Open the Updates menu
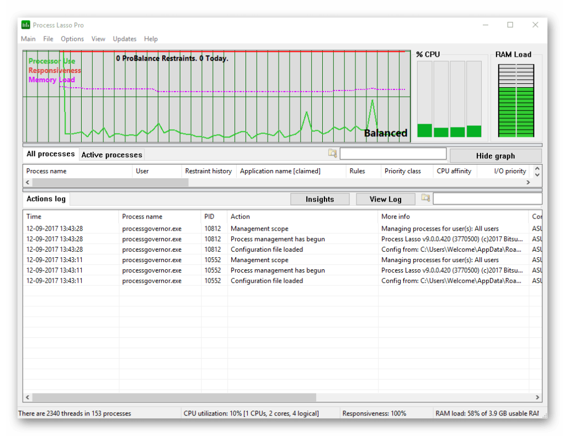This screenshot has height=436, width=565. pos(124,39)
